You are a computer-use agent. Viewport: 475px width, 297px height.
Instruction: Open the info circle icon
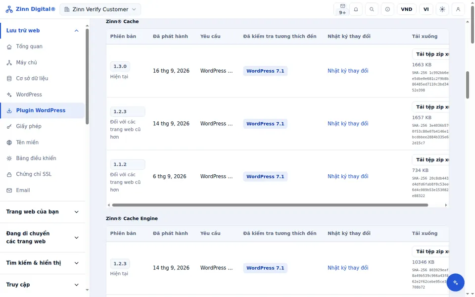[x=387, y=9]
